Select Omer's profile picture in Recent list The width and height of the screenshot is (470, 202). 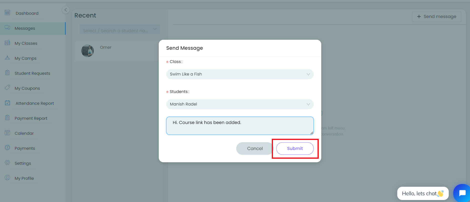pos(87,51)
